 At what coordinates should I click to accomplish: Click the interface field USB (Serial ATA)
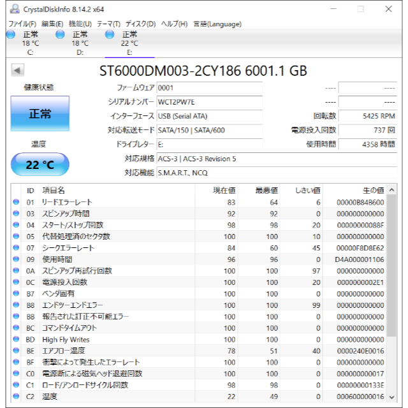pos(210,116)
